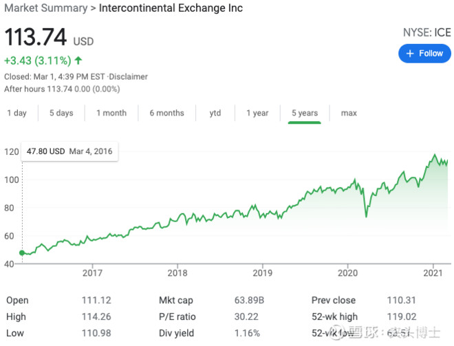Click the After hours 113.74 line

(x=62, y=89)
